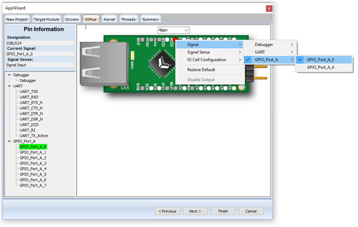Image resolution: width=358 pixels, height=227 pixels.
Task: Select GPIO_Port_A_1 in the tree
Action: [x=33, y=152]
